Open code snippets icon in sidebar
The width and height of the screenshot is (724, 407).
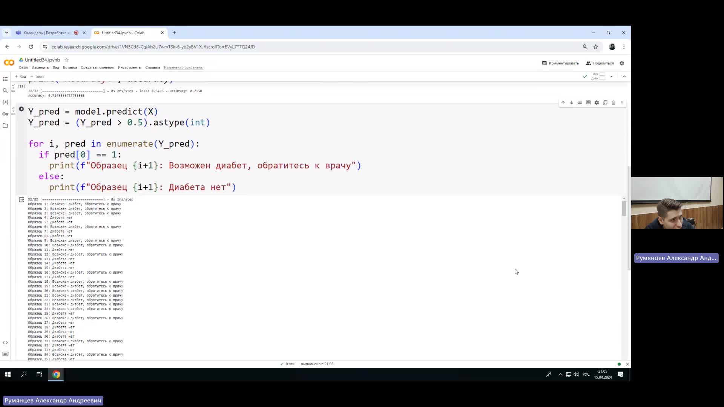pyautogui.click(x=5, y=343)
